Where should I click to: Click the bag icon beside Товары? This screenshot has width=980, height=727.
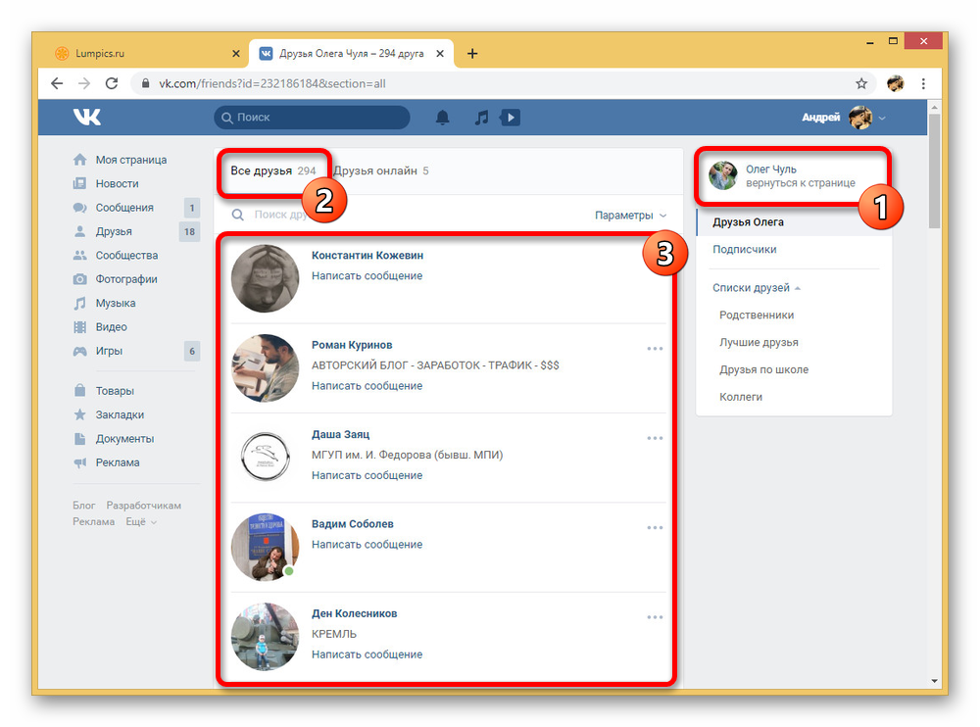click(80, 390)
